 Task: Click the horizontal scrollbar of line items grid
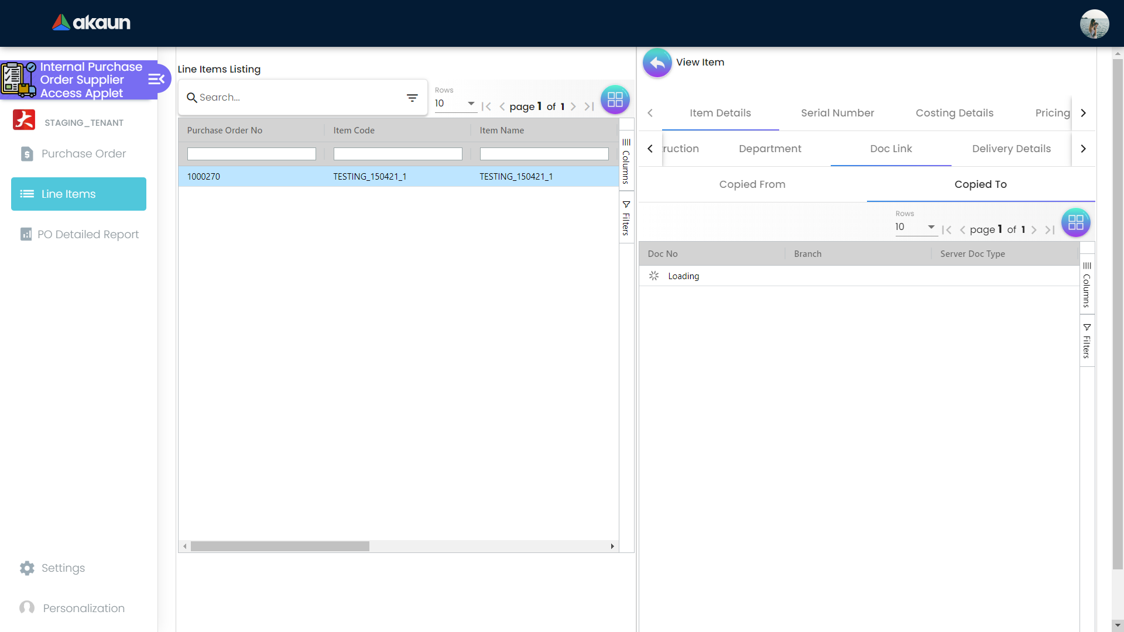pos(280,546)
